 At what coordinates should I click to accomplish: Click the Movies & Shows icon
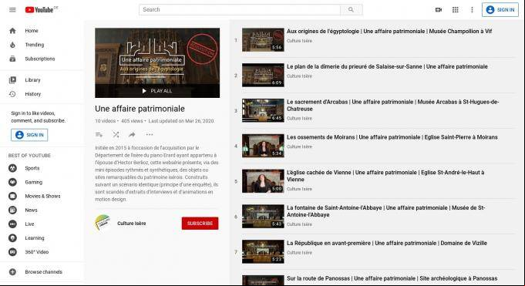pyautogui.click(x=12, y=197)
